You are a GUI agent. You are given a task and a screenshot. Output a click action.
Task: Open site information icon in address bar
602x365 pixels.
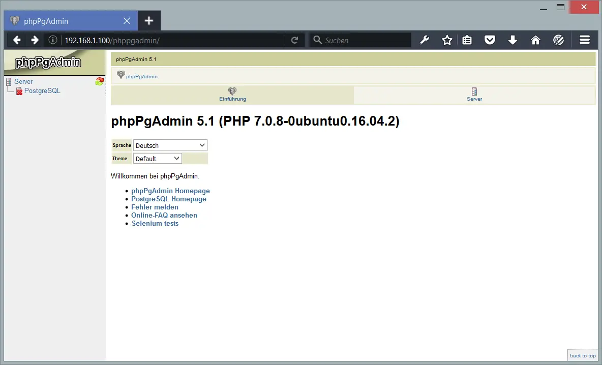53,40
